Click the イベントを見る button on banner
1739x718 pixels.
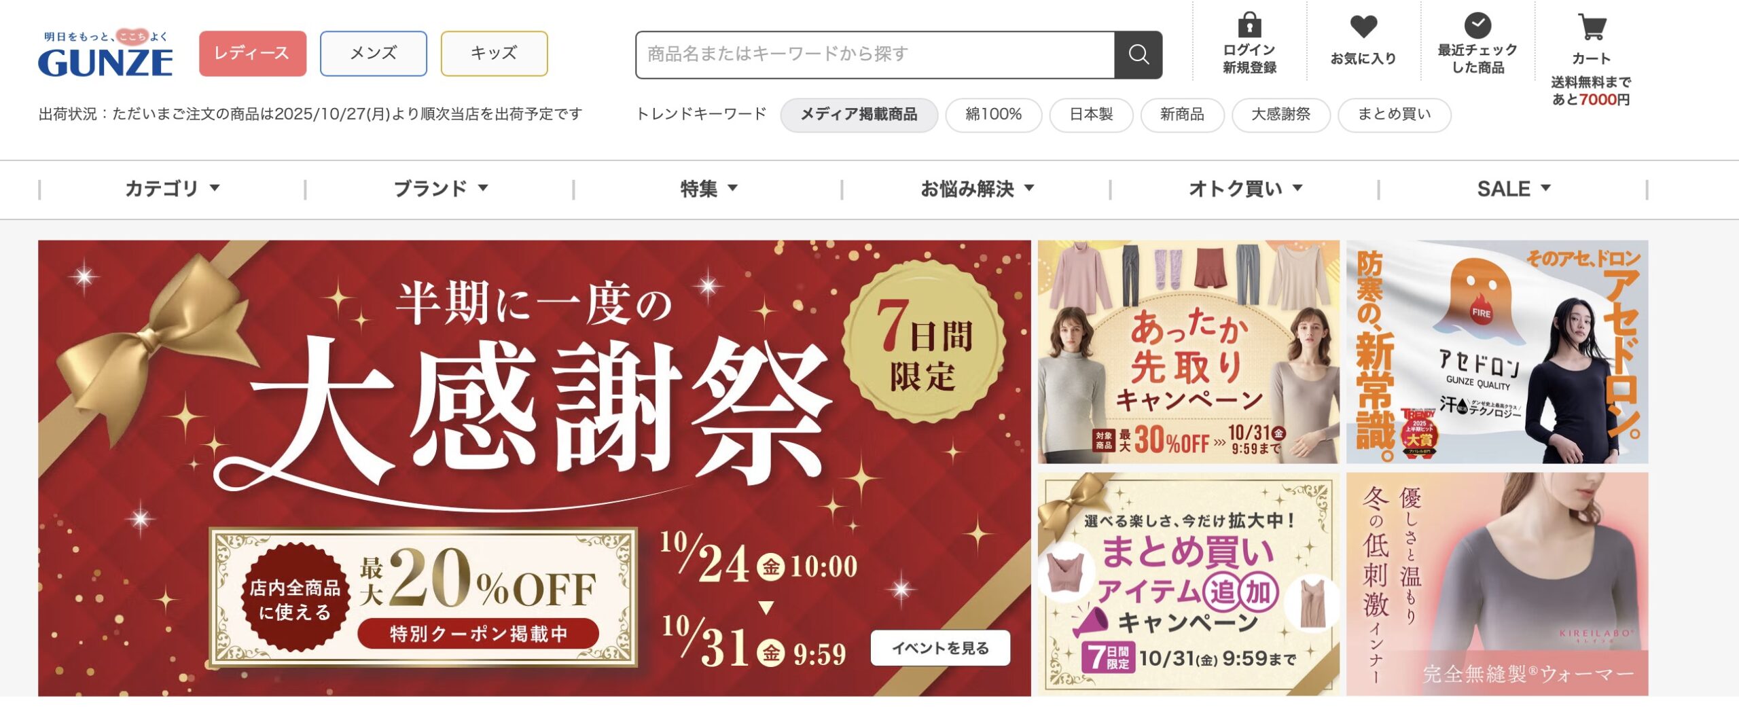pos(940,649)
